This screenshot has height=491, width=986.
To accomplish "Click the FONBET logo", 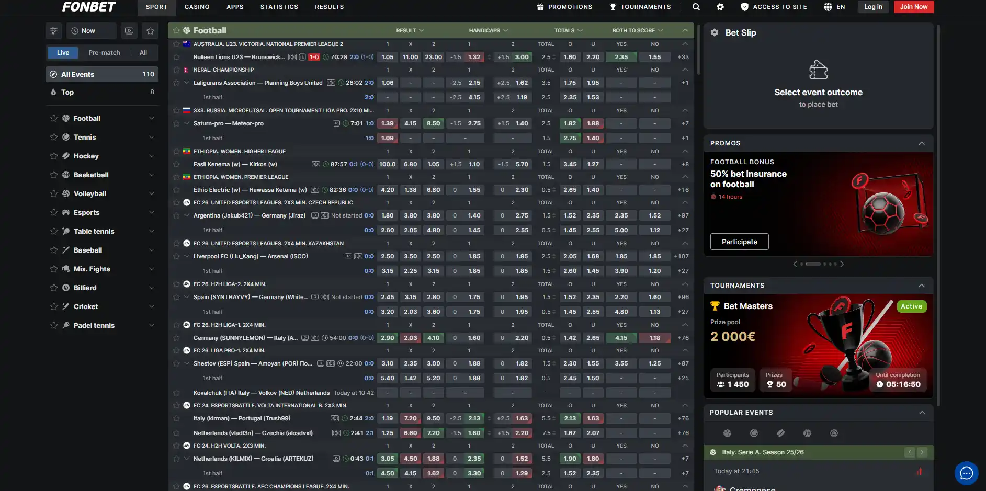I will tap(89, 7).
